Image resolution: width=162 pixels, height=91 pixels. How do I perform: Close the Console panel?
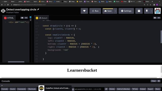pyautogui.click(x=159, y=81)
